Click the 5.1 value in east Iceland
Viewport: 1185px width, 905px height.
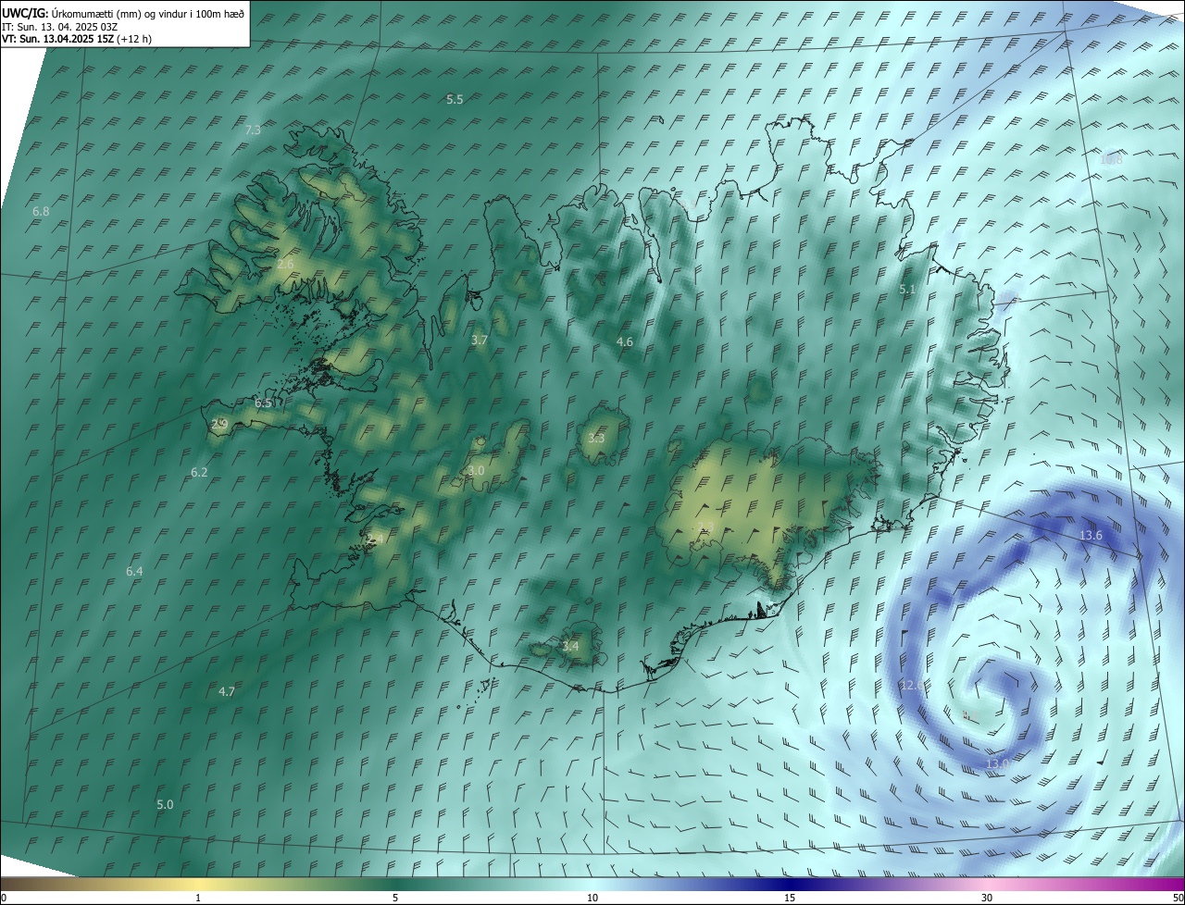click(x=907, y=290)
